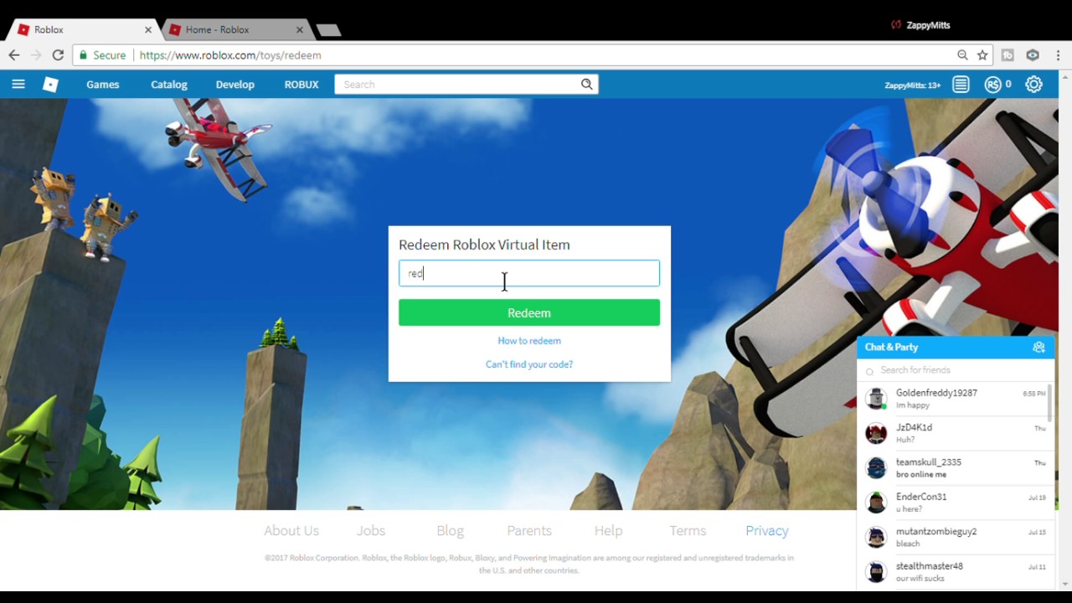Viewport: 1072px width, 603px height.
Task: Click the Chat & Party header title
Action: point(891,347)
